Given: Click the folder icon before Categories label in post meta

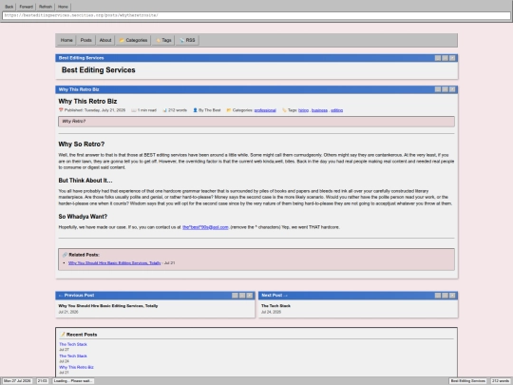Looking at the screenshot, I should pos(229,110).
